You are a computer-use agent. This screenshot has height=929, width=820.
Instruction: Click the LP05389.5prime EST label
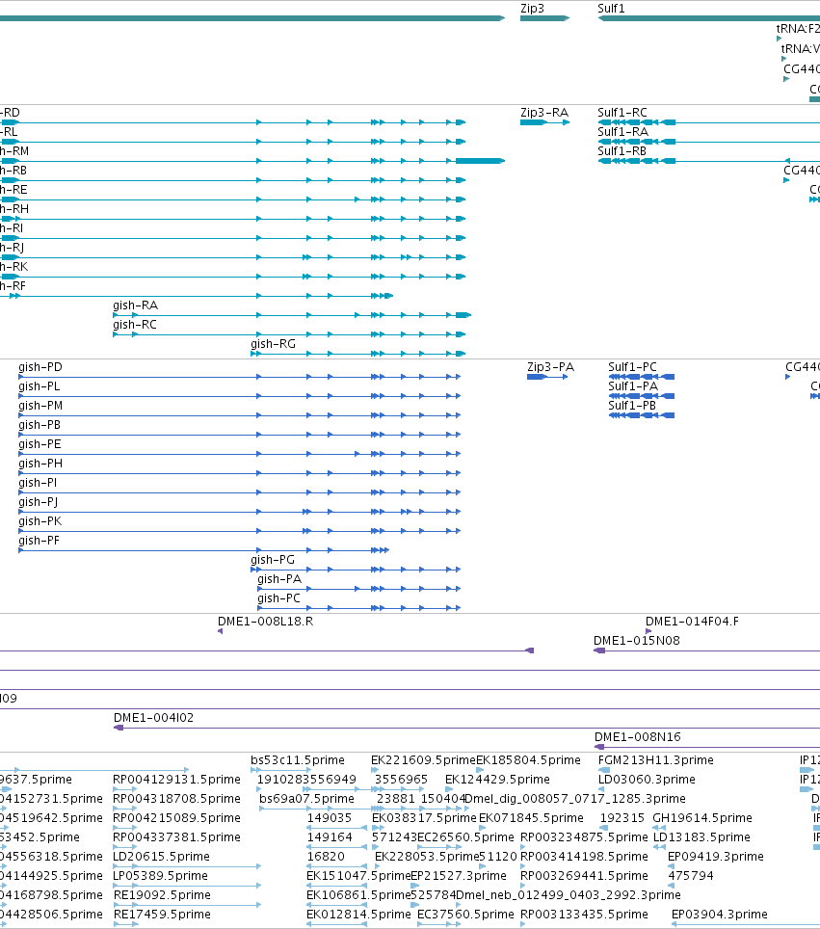click(x=161, y=876)
